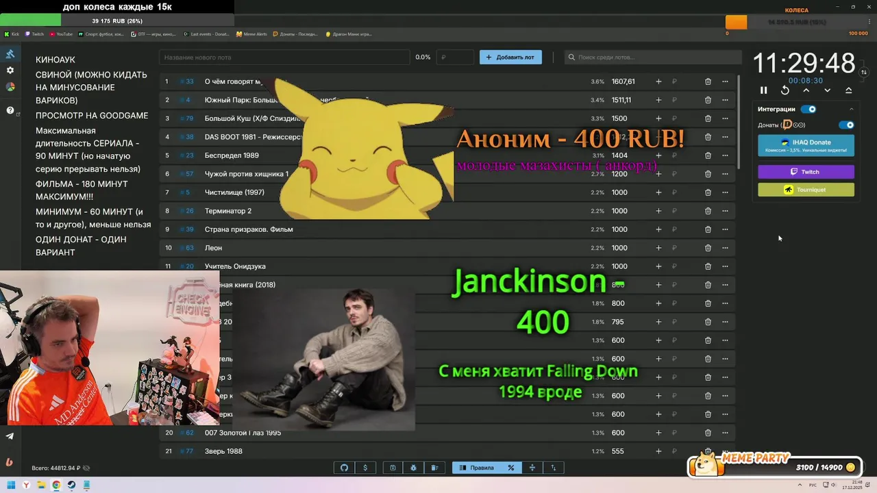
Task: Click plus on Чистилище (1997) row
Action: (658, 192)
